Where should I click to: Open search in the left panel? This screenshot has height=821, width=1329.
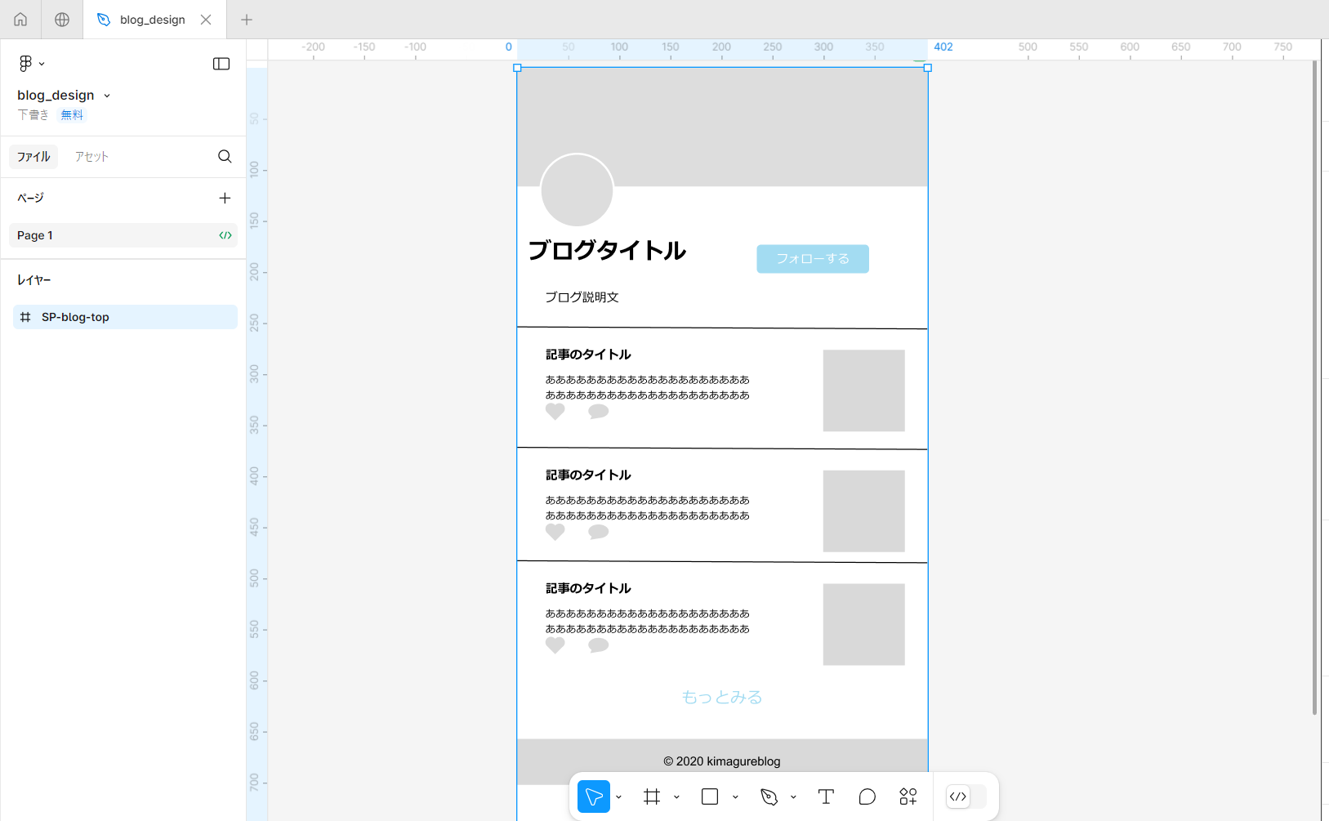coord(225,157)
